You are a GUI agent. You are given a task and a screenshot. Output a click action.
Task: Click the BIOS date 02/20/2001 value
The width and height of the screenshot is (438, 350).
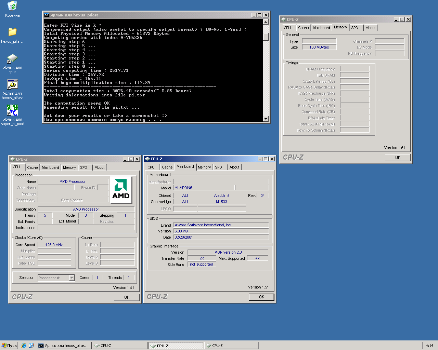click(x=221, y=238)
